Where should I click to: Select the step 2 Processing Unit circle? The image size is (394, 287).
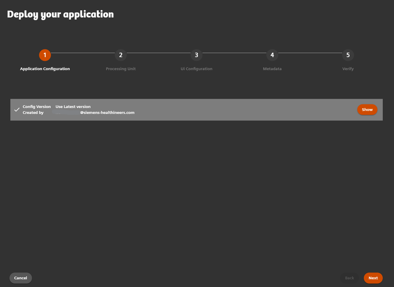pyautogui.click(x=120, y=55)
